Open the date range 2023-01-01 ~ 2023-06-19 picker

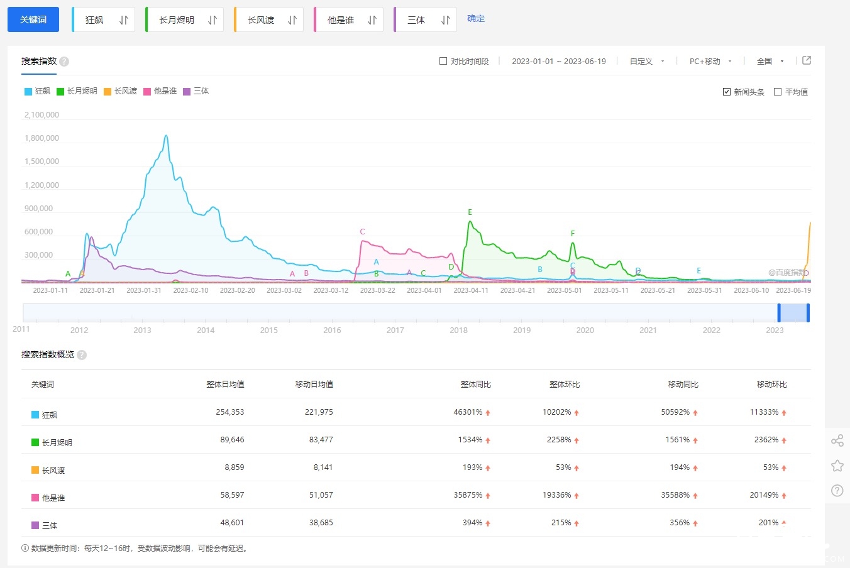pos(559,61)
